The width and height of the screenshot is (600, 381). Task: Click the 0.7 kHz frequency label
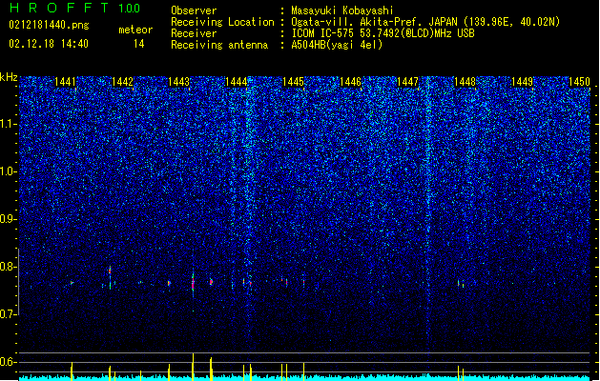coord(8,314)
